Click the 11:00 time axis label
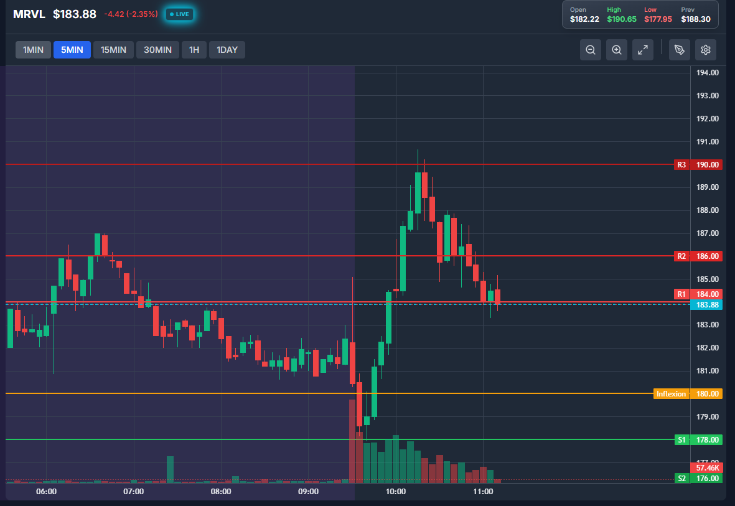This screenshot has height=506, width=735. point(484,492)
